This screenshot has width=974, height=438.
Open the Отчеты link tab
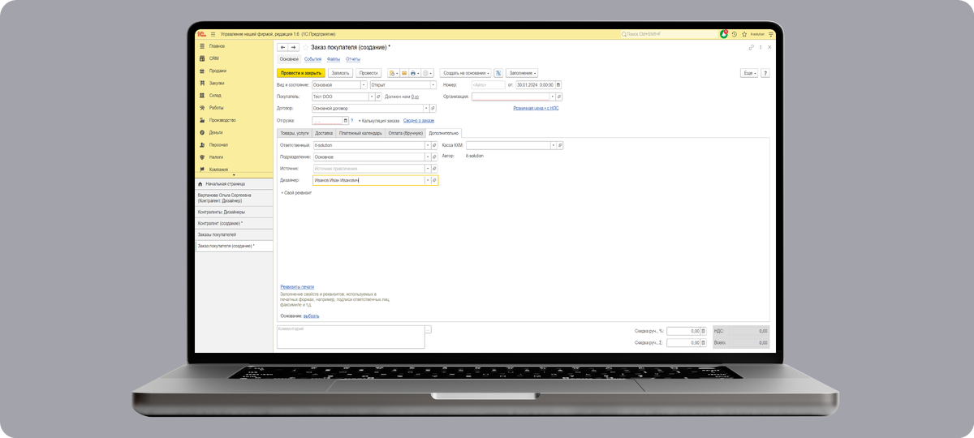coord(353,59)
